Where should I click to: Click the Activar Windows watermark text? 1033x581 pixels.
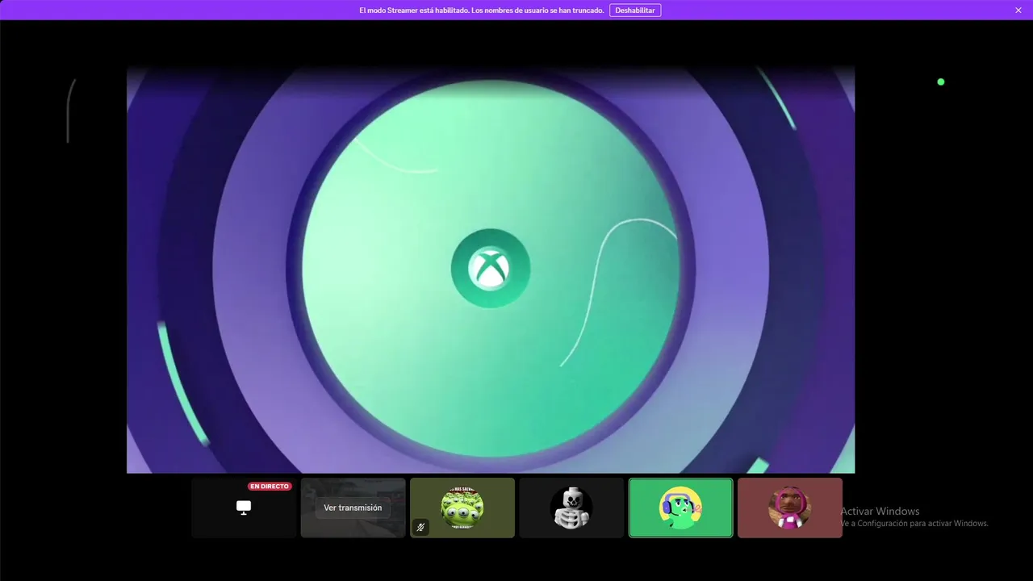coord(880,511)
